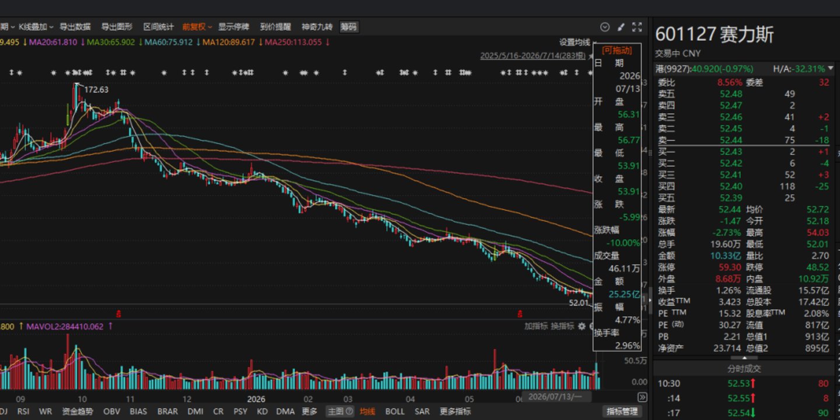This screenshot has width=840, height=420.
Task: Click 导出图形 button
Action: tap(117, 27)
